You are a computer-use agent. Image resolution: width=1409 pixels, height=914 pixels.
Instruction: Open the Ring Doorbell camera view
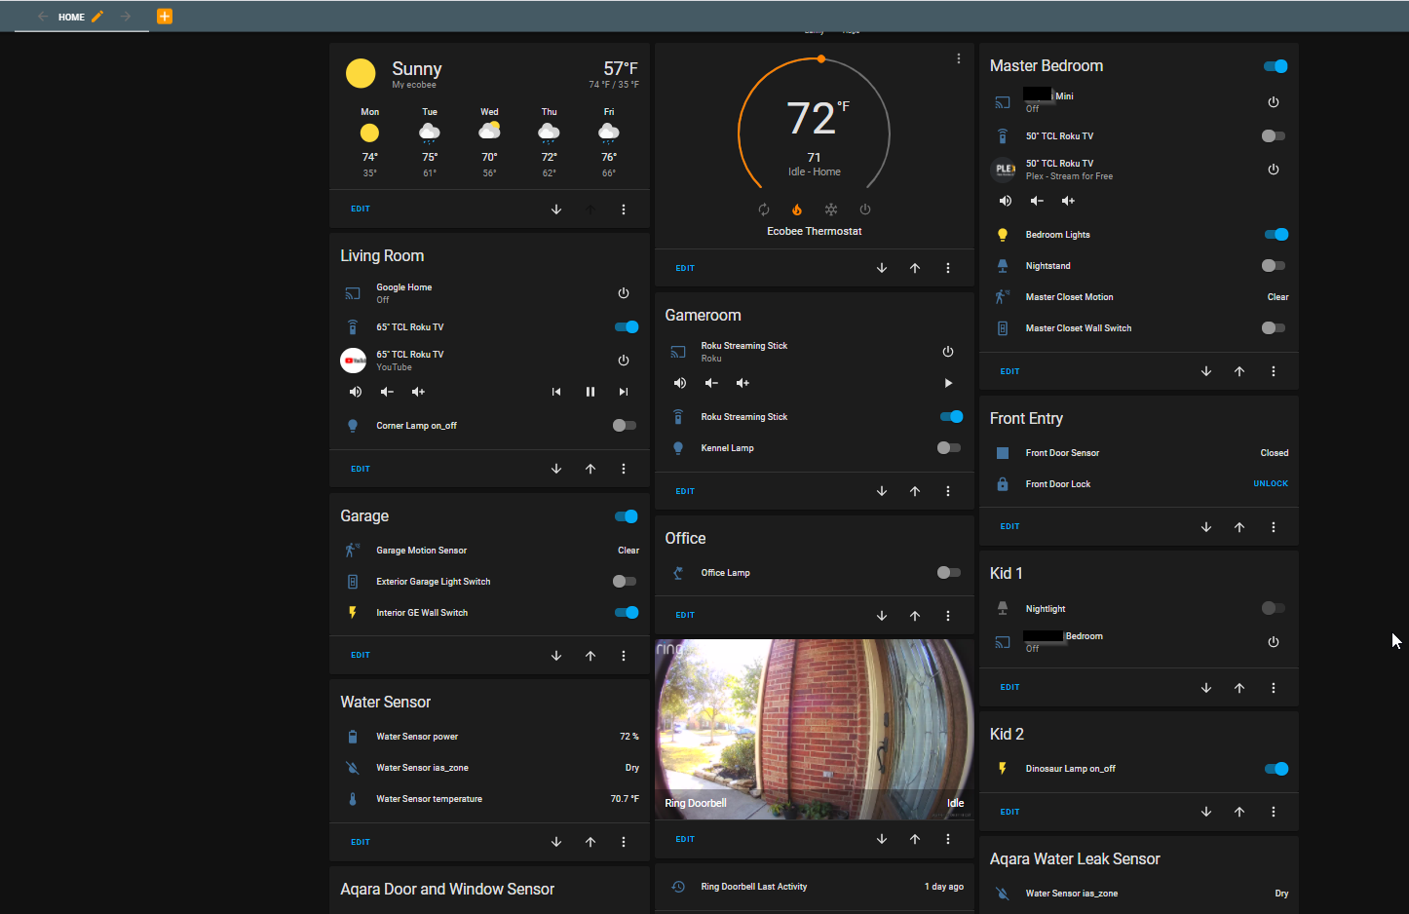point(814,728)
